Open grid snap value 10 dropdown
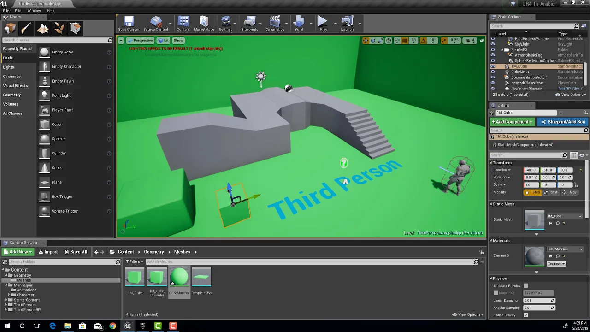Image resolution: width=590 pixels, height=332 pixels. pos(413,41)
